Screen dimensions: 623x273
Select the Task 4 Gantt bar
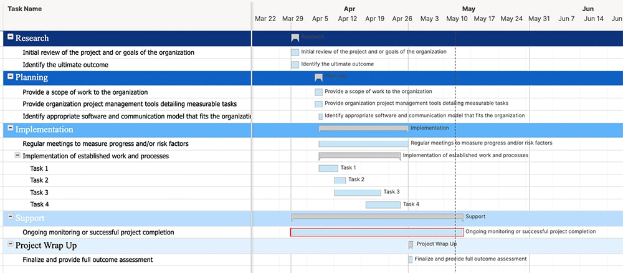click(383, 205)
